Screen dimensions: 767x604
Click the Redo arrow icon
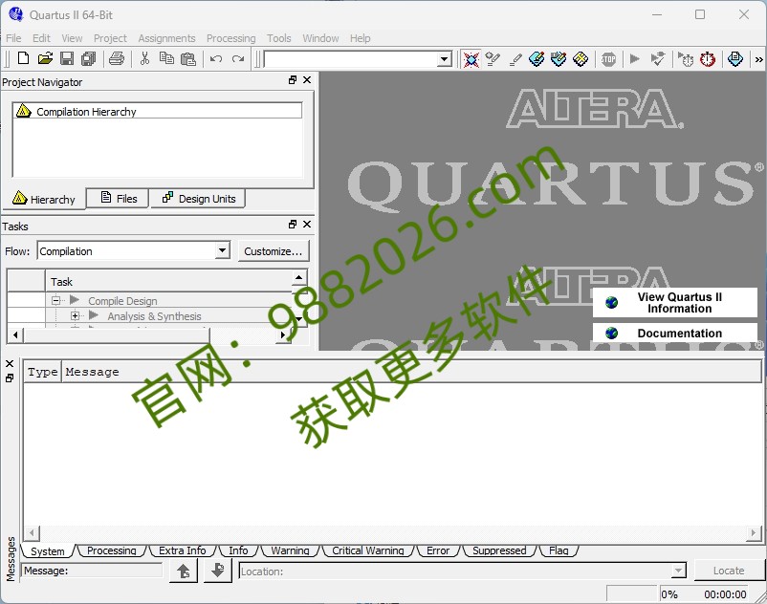pos(238,58)
